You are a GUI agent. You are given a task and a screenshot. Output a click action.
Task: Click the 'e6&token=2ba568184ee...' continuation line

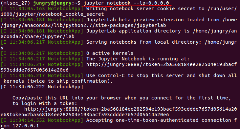(85, 115)
